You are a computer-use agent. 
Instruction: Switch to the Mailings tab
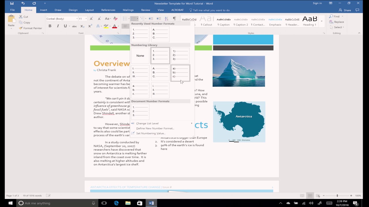pos(128,10)
